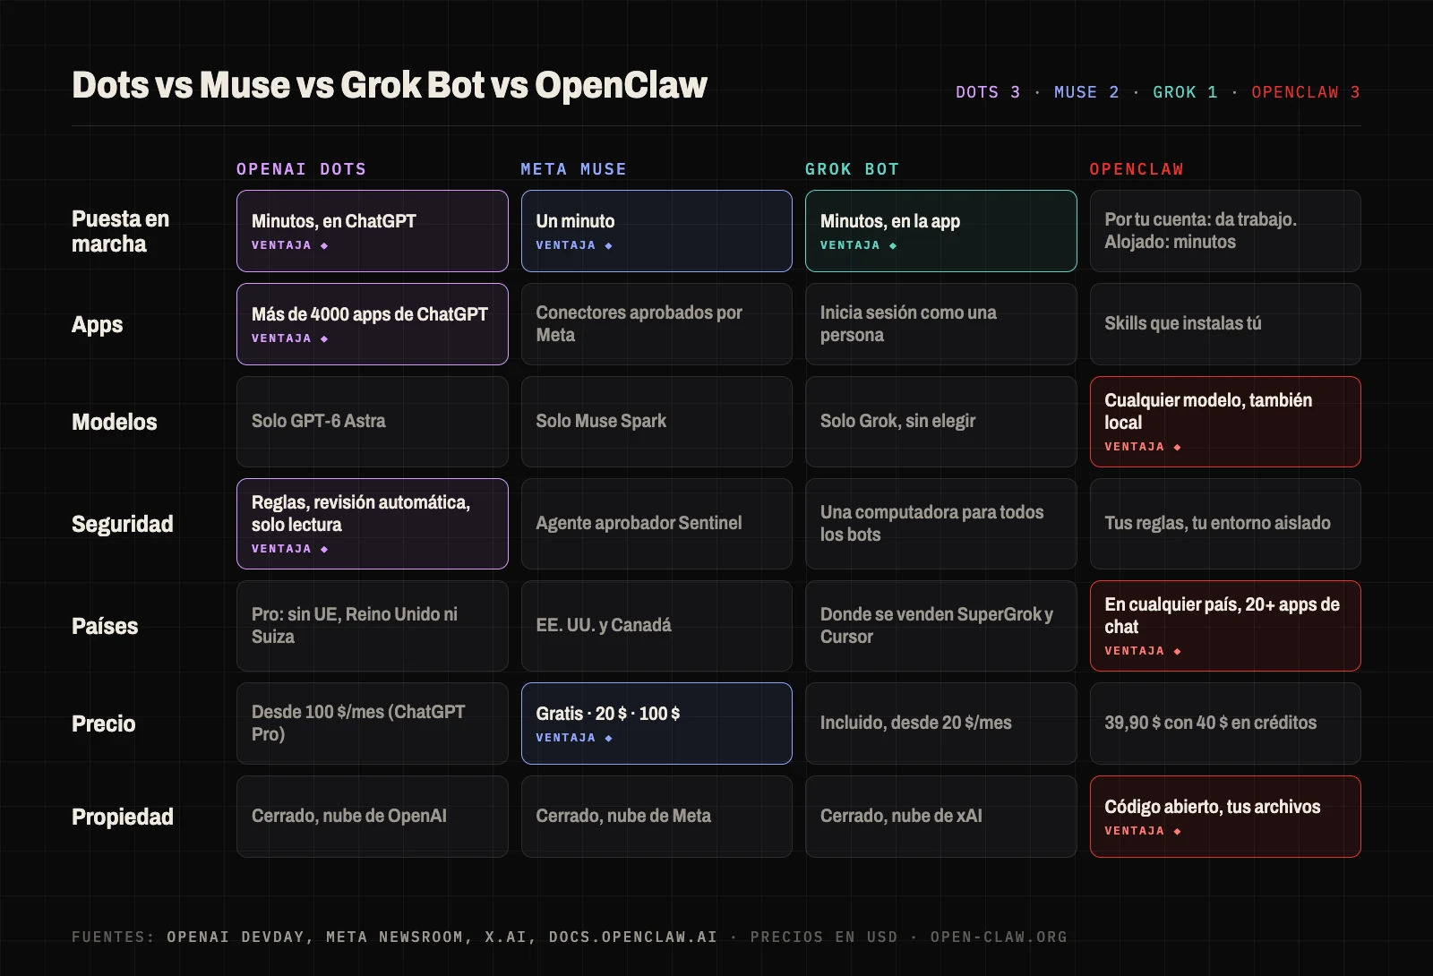Click the 'Países' row label
The image size is (1433, 976).
pyautogui.click(x=105, y=626)
